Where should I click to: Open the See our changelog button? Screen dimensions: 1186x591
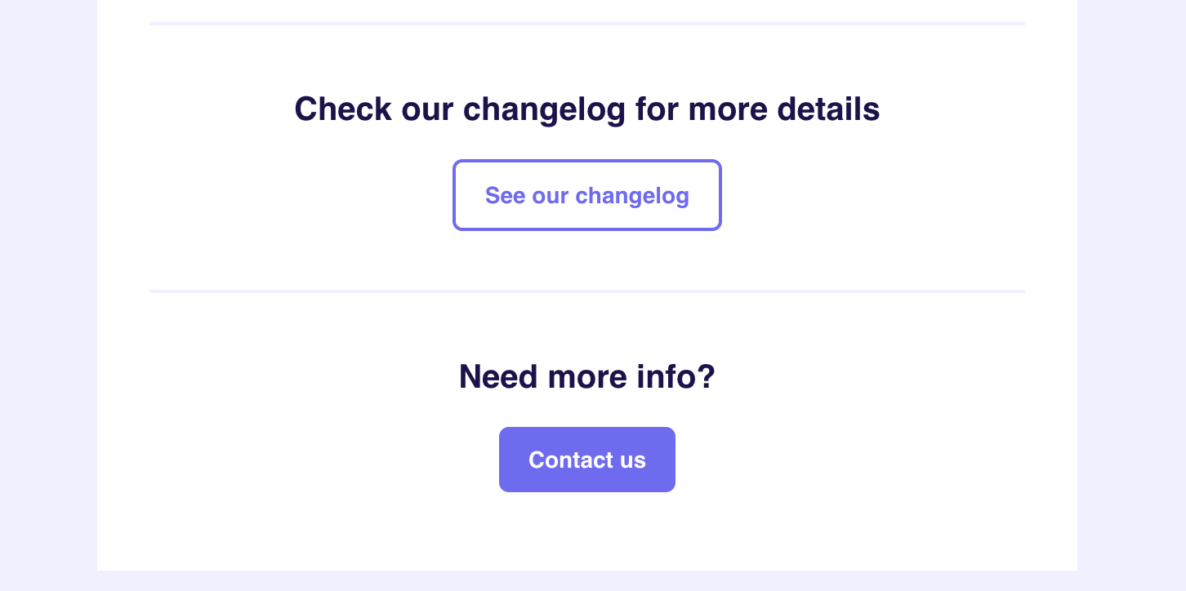(587, 195)
